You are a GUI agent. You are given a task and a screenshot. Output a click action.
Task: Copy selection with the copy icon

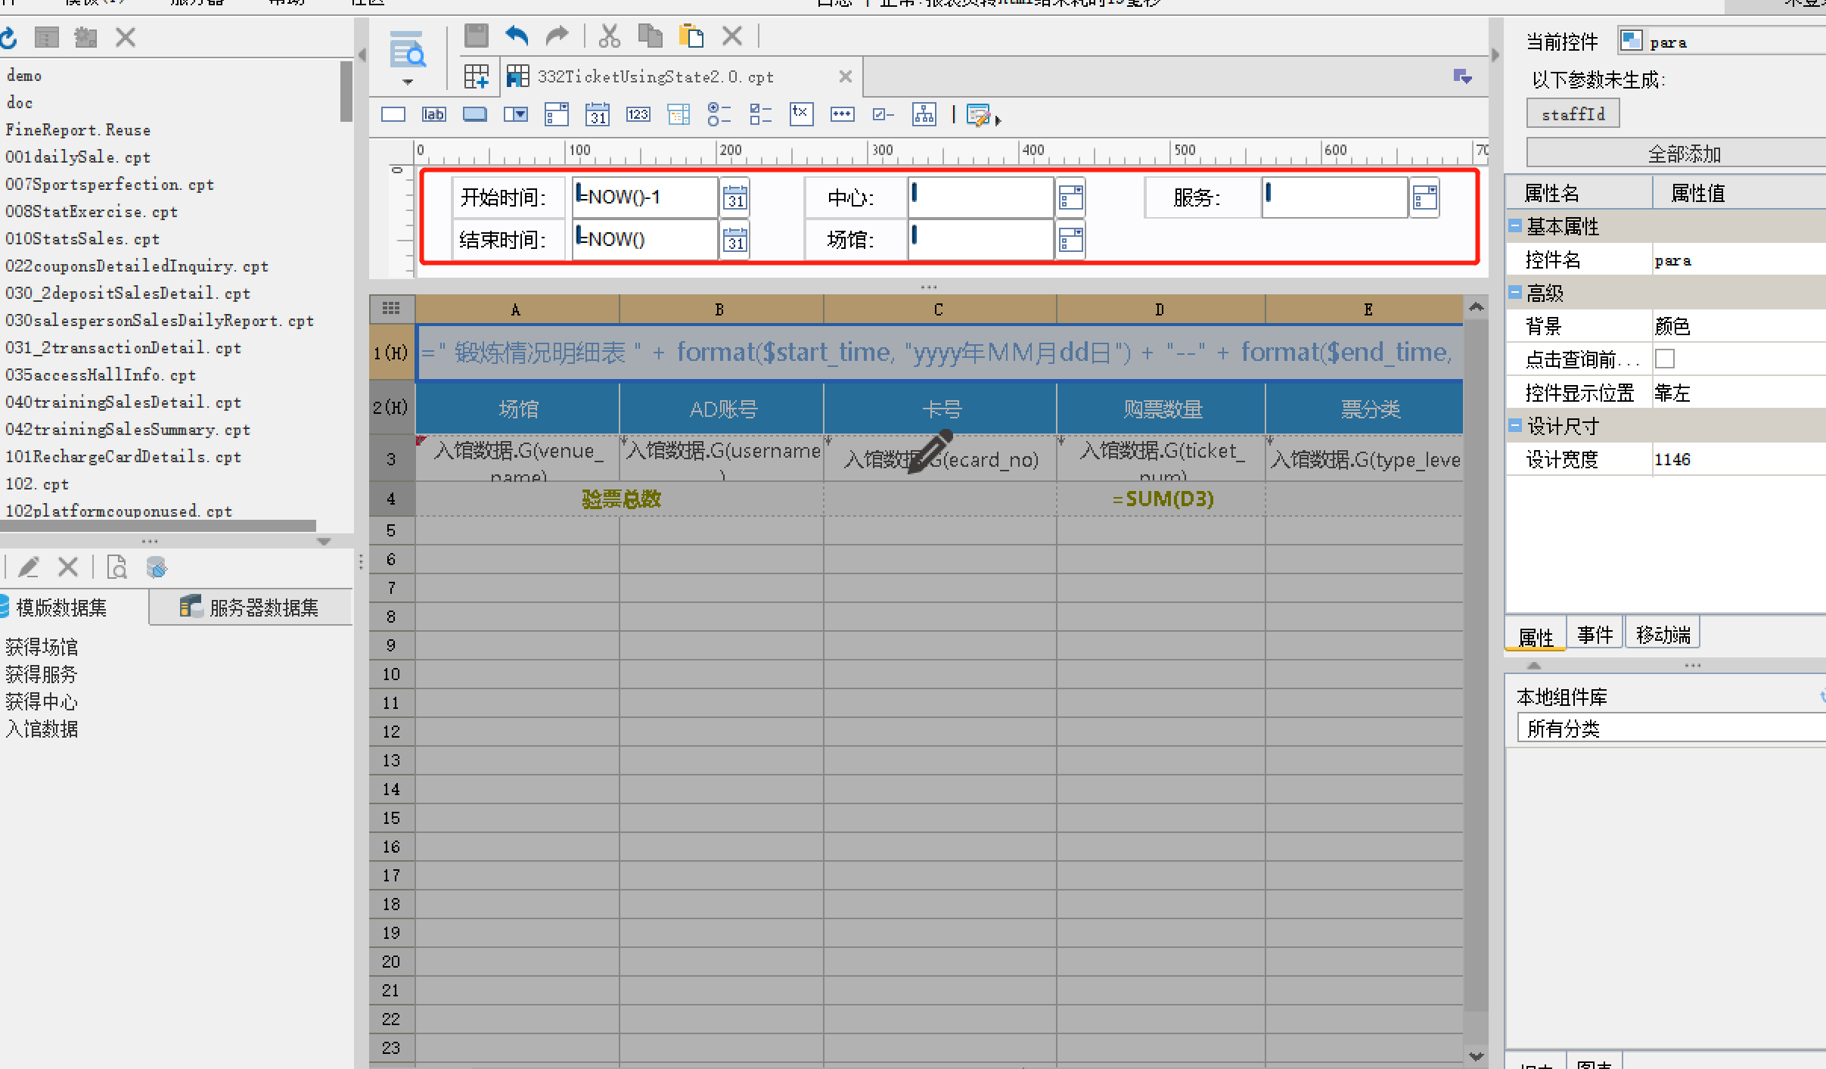click(x=650, y=36)
